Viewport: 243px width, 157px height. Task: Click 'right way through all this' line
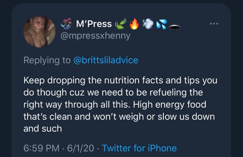[77, 105]
